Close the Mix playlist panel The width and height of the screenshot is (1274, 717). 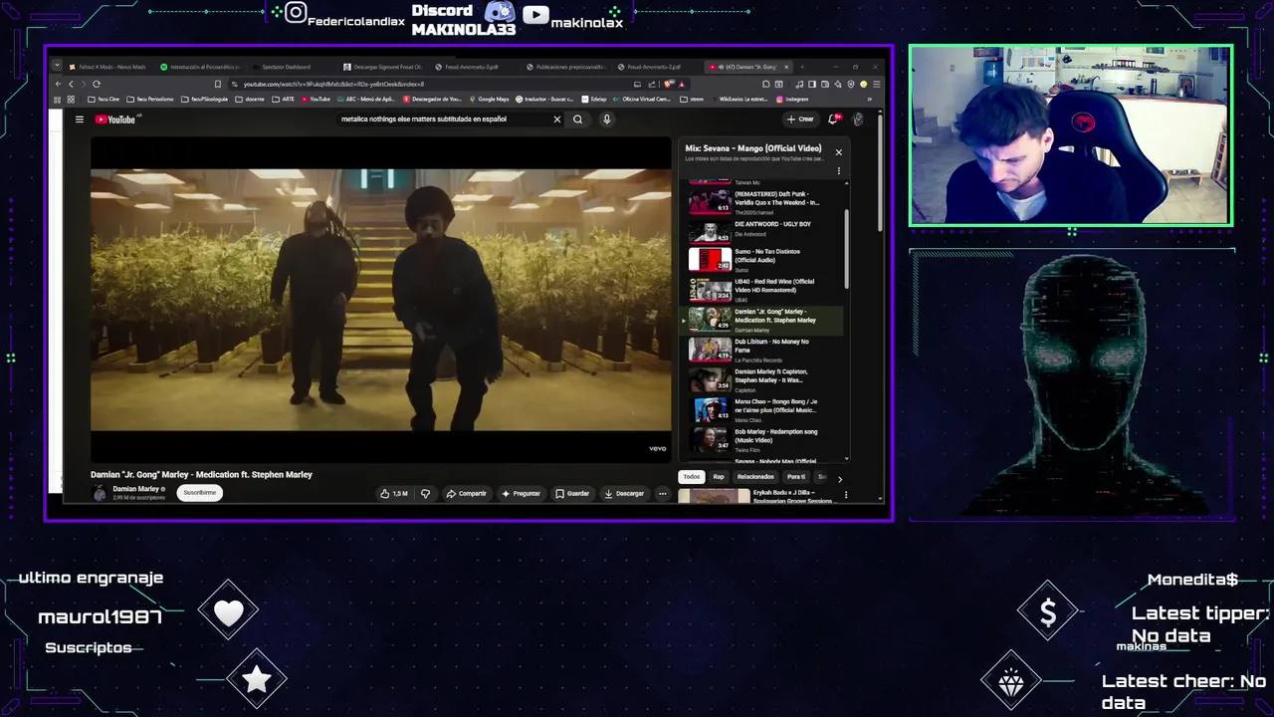[838, 152]
